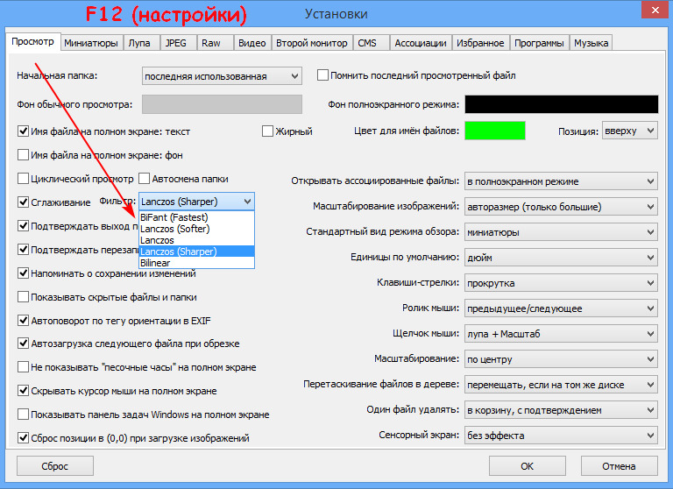Open the Щелчок мыши dropdown
This screenshot has width=673, height=489.
[x=561, y=334]
